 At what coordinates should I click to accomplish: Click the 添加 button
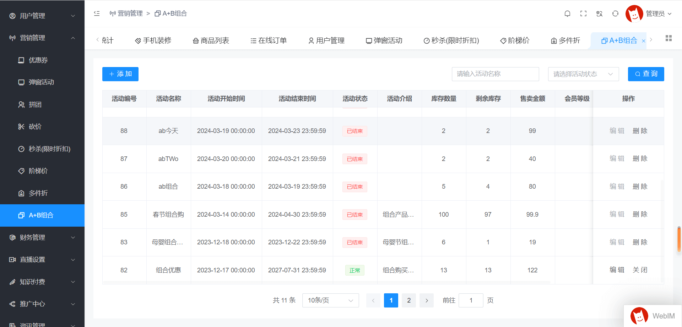[x=120, y=74]
